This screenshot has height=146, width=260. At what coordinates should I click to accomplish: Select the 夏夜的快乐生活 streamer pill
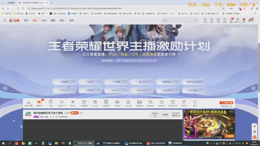(194, 82)
